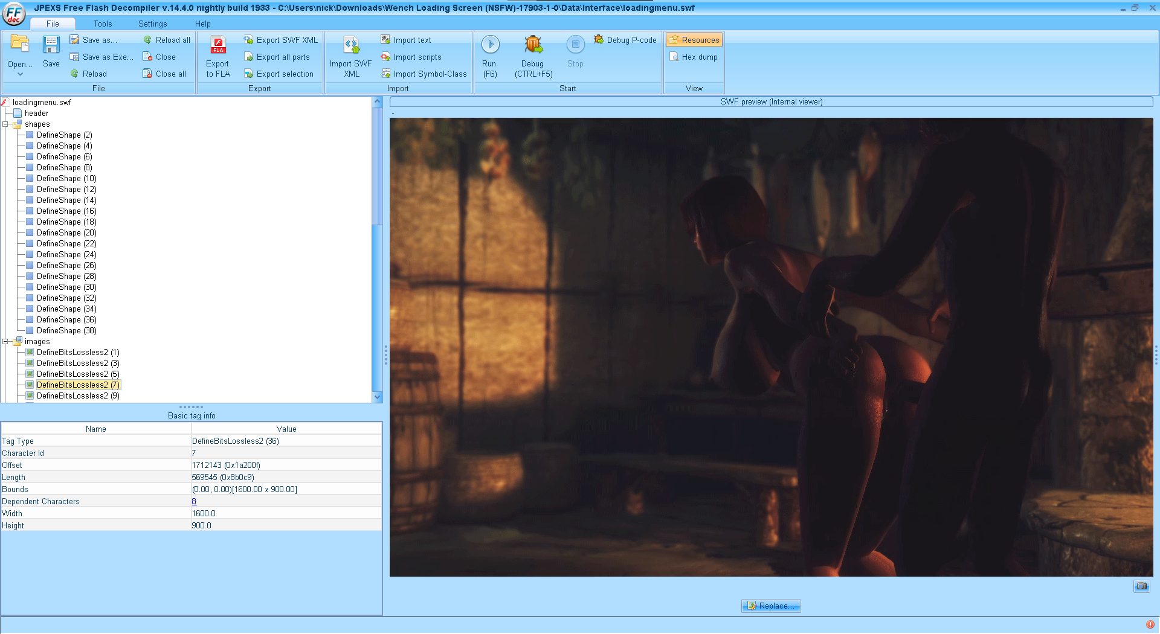The width and height of the screenshot is (1160, 634).
Task: Select DefineShape (16) in the tree
Action: tap(66, 211)
